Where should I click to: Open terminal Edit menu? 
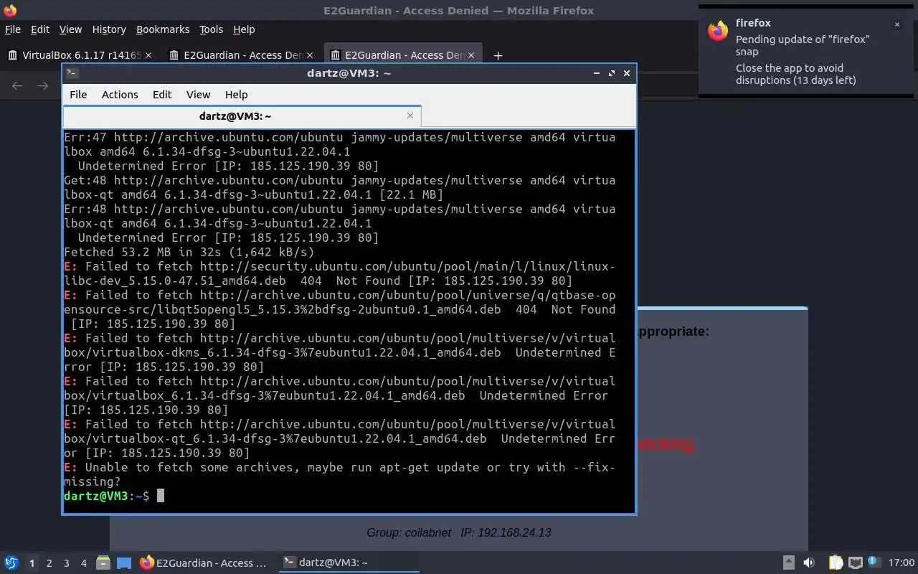(162, 95)
